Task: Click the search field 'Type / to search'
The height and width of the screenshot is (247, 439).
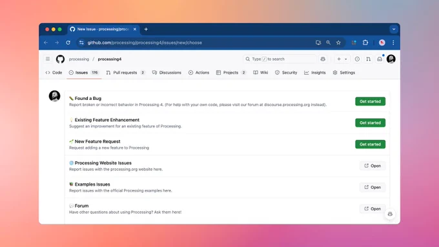Action: pos(280,59)
